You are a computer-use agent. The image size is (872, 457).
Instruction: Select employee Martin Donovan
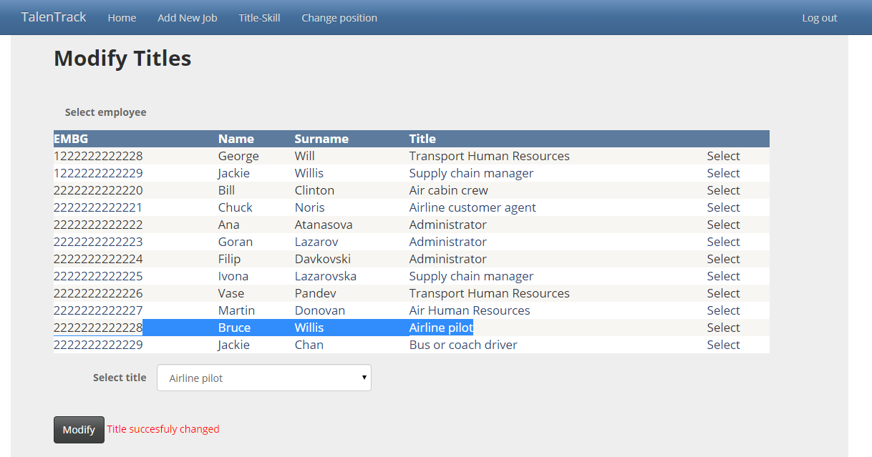(x=723, y=310)
